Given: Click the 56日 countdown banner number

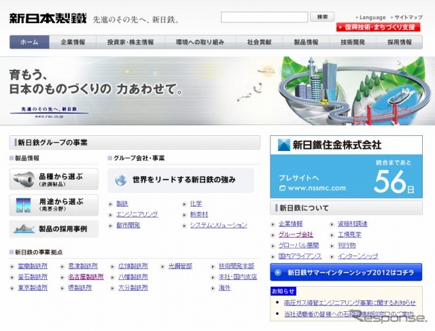Looking at the screenshot, I should coord(389,181).
